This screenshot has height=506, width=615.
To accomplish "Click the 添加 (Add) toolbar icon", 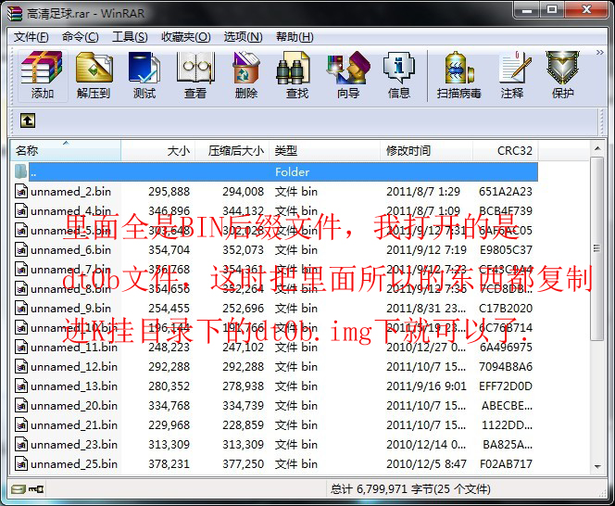I will pos(42,75).
